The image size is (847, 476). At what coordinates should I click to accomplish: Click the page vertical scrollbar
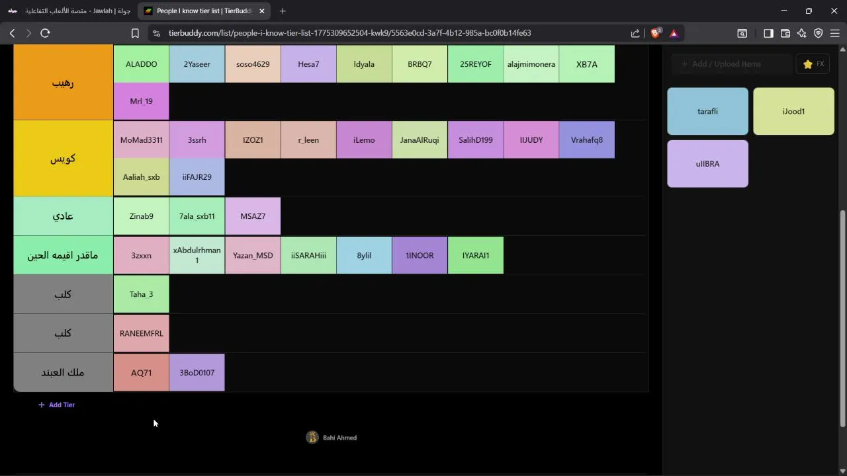842,317
